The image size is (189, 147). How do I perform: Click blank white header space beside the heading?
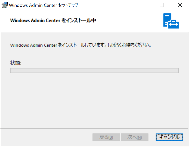coord(129,20)
